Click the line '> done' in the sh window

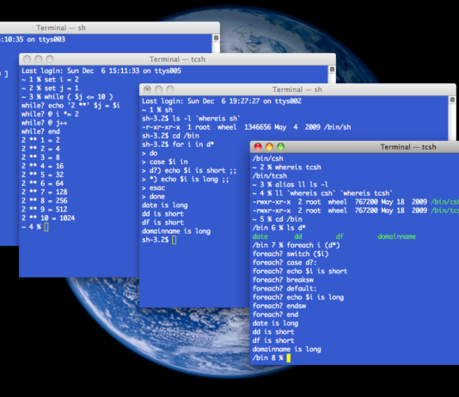[153, 196]
